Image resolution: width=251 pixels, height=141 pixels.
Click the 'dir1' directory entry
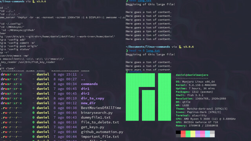pos(85,89)
